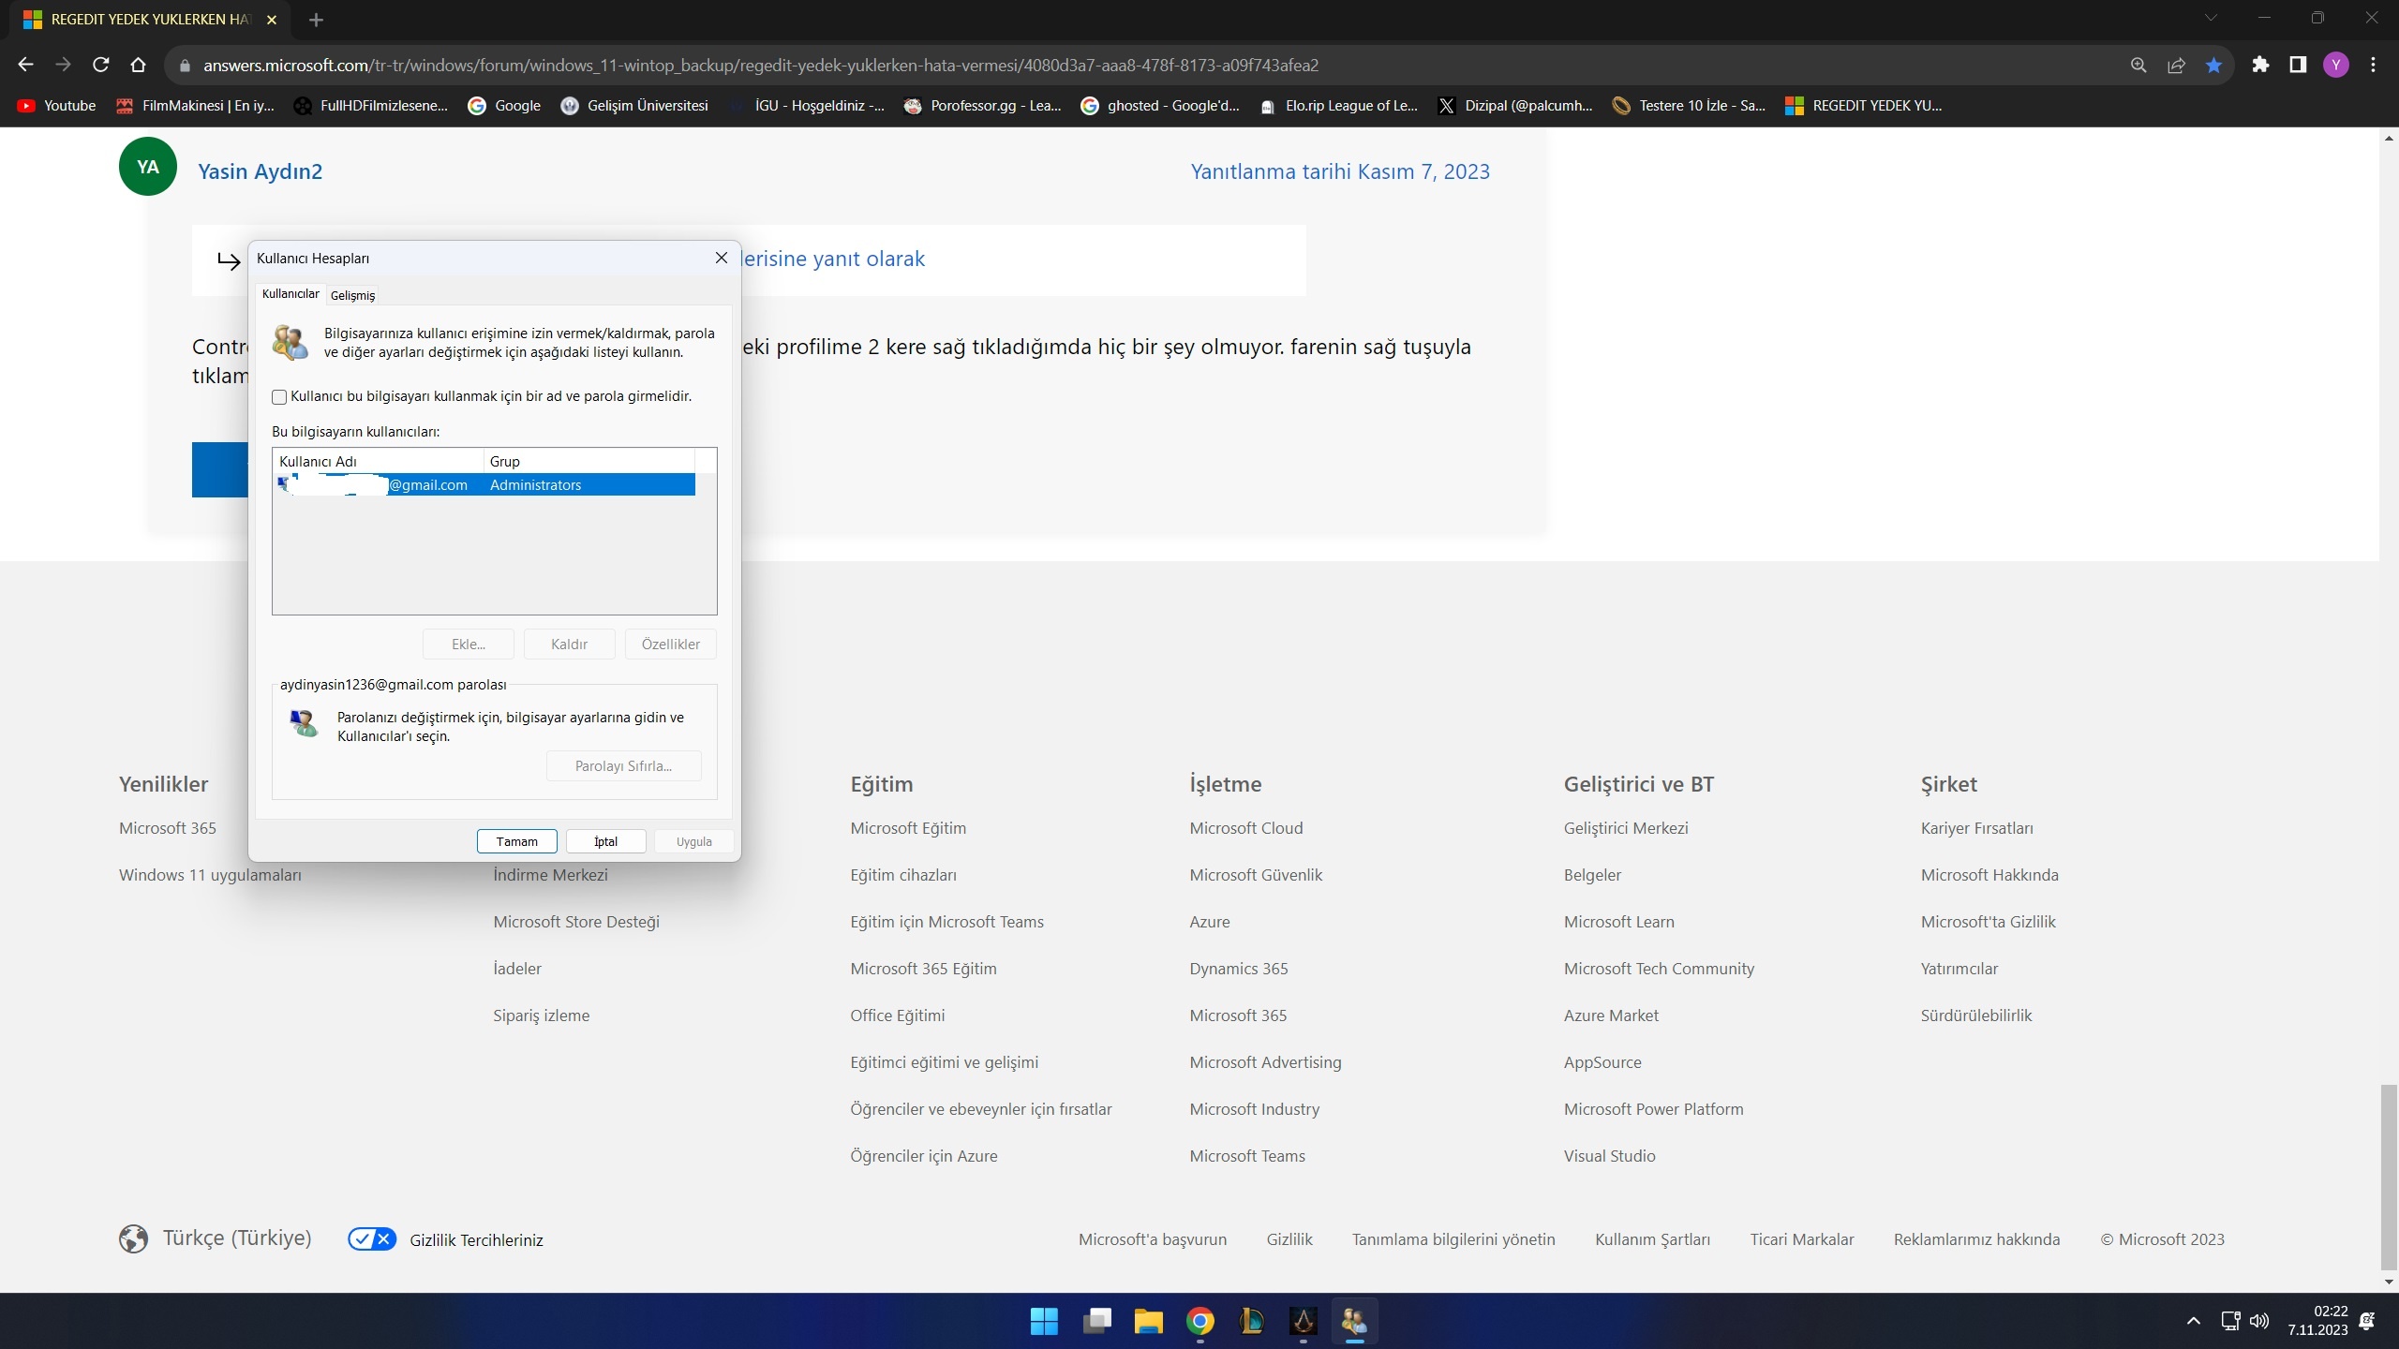This screenshot has width=2399, height=1349.
Task: Open Task View in taskbar
Action: pos(1096,1321)
